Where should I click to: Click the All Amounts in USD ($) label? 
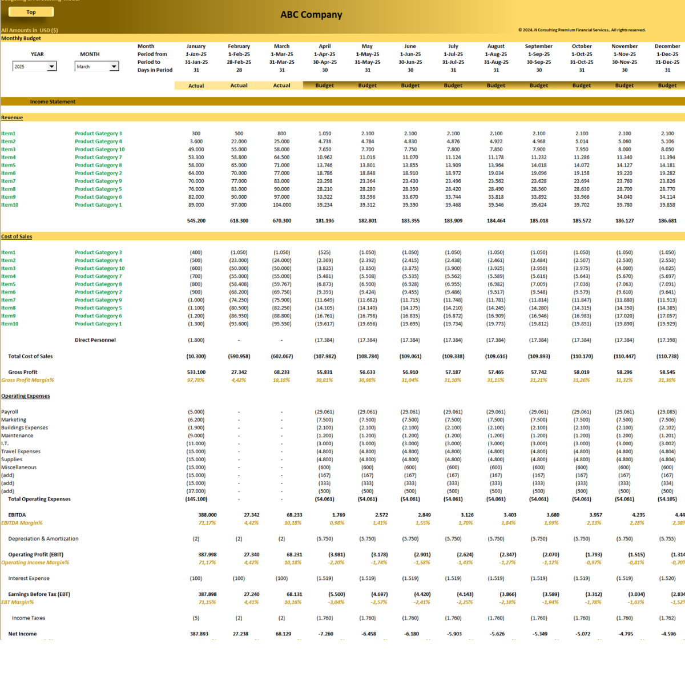(29, 30)
